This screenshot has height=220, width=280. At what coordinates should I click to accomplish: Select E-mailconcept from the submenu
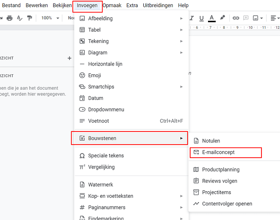(226, 152)
